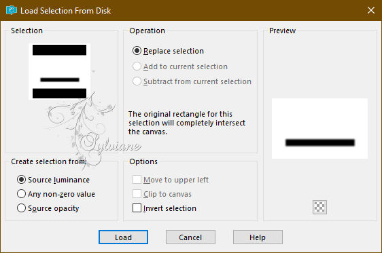The height and width of the screenshot is (253, 382).
Task: Click the Load button
Action: coord(123,237)
